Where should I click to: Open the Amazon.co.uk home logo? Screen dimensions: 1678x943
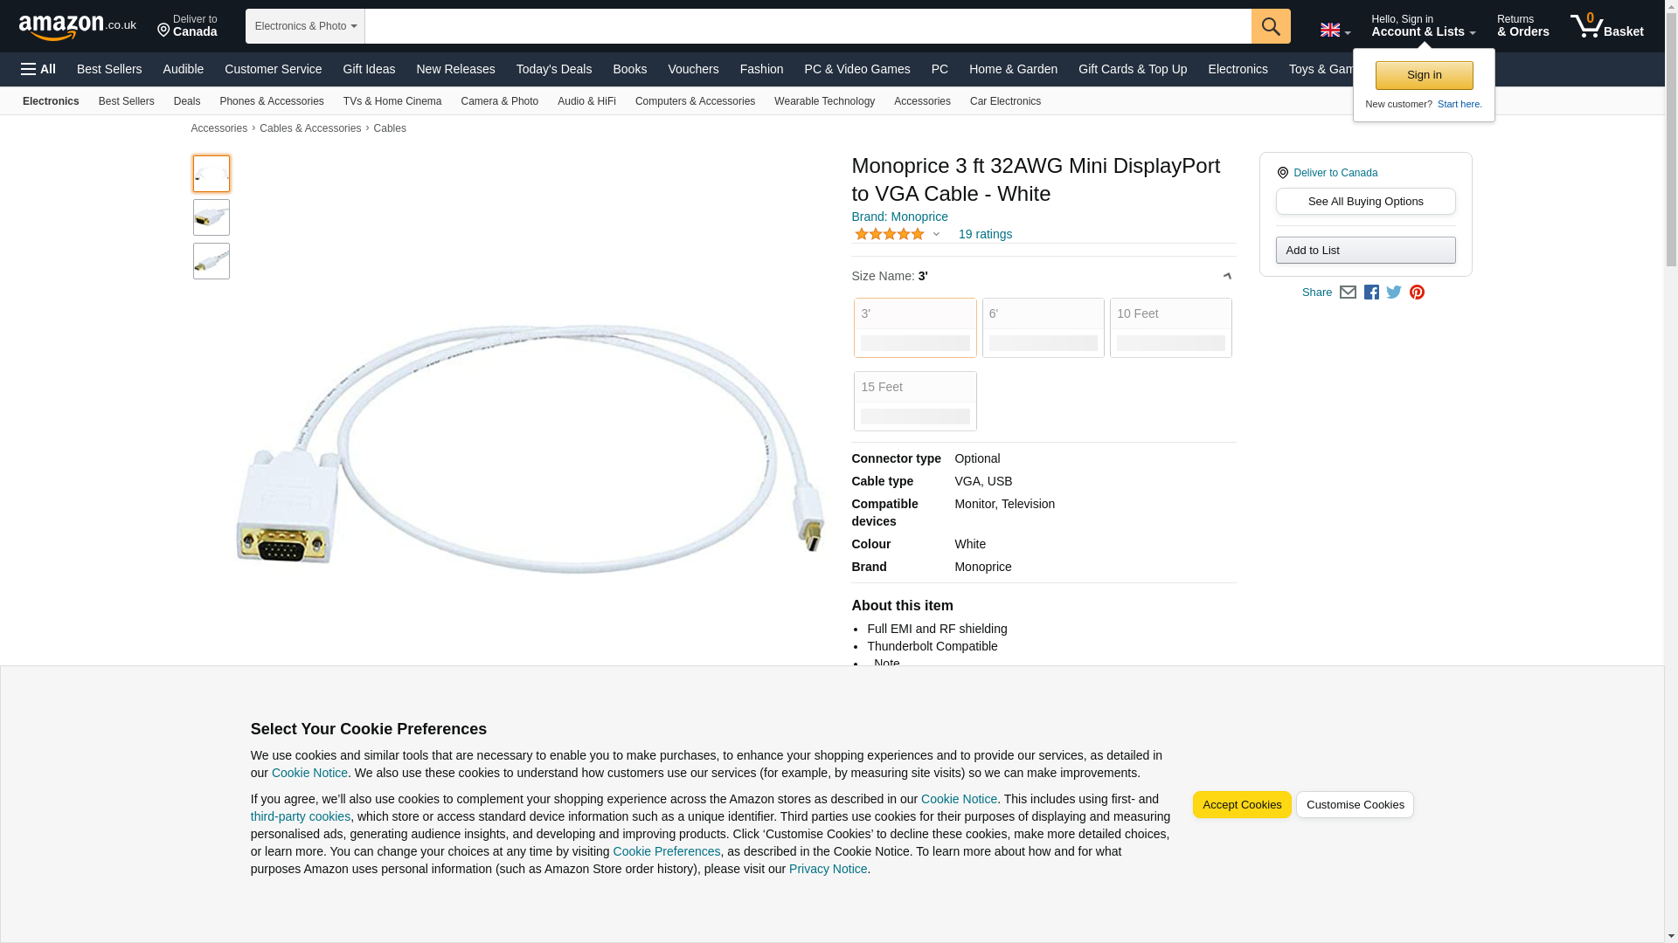pyautogui.click(x=77, y=26)
